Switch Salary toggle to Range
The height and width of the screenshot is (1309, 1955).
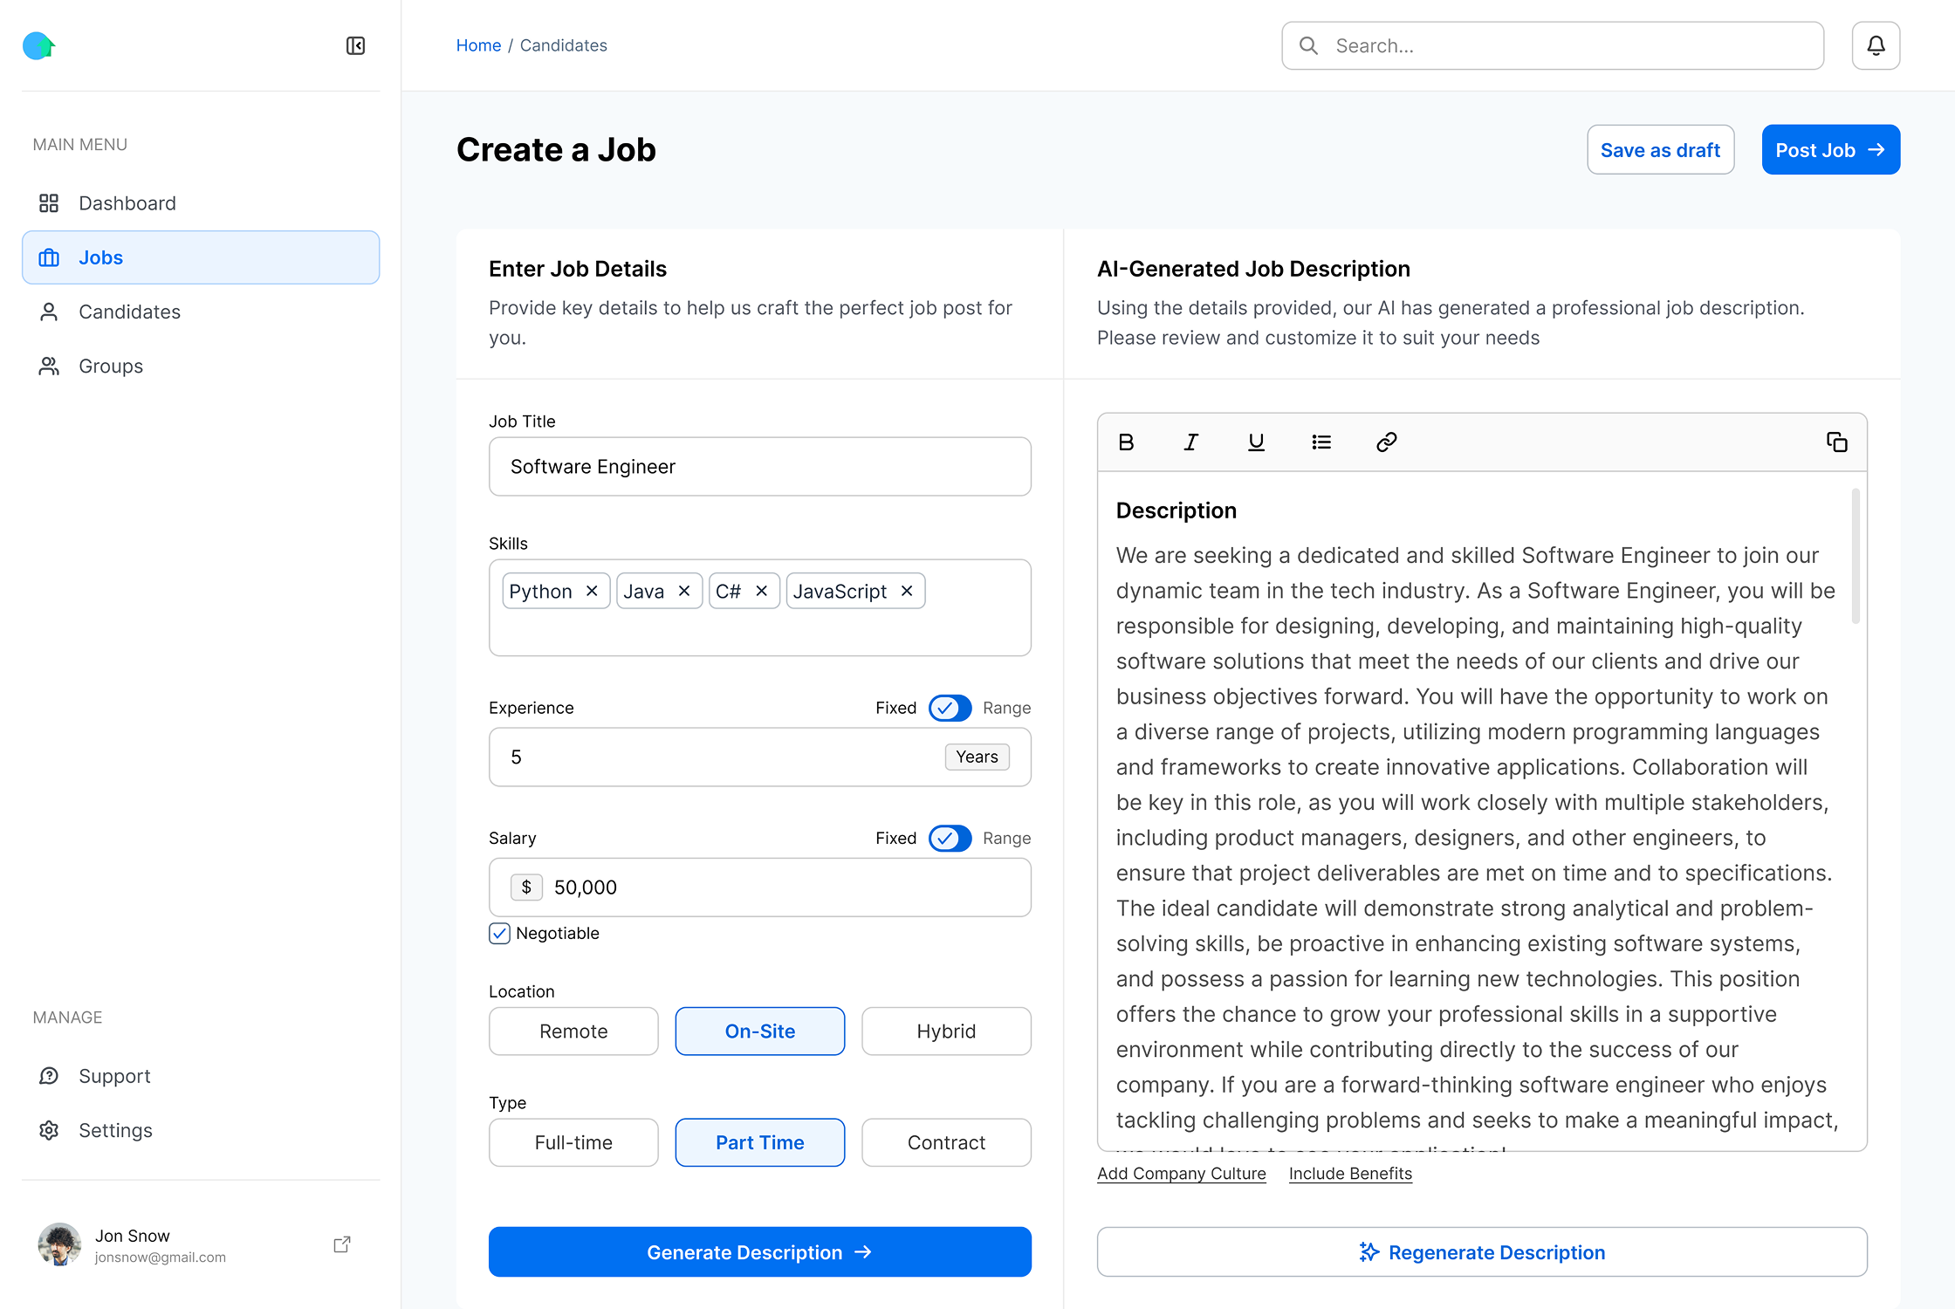point(950,839)
